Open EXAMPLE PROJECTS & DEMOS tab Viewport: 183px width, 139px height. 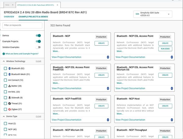pyautogui.click(x=33, y=17)
